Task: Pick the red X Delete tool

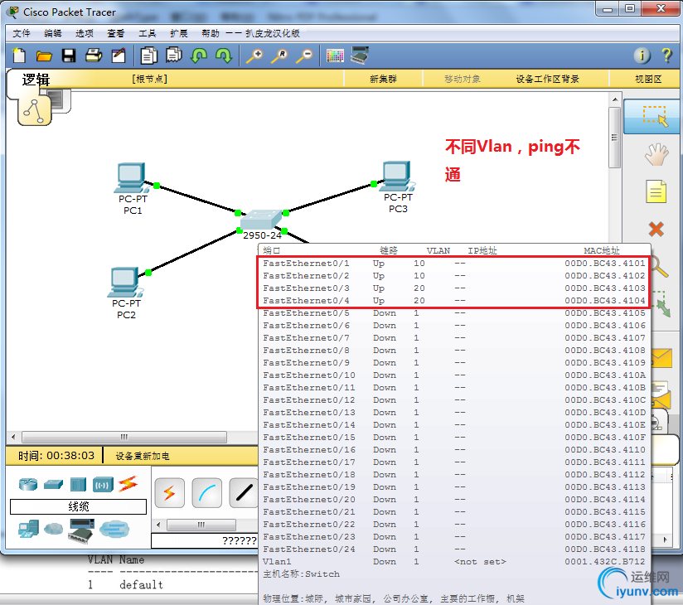Action: tap(656, 229)
